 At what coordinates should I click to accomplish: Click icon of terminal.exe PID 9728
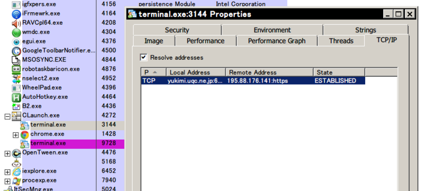[x=24, y=143]
